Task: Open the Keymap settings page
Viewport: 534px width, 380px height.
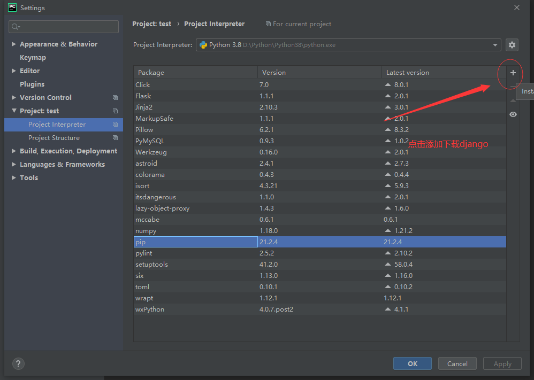Action: click(33, 58)
